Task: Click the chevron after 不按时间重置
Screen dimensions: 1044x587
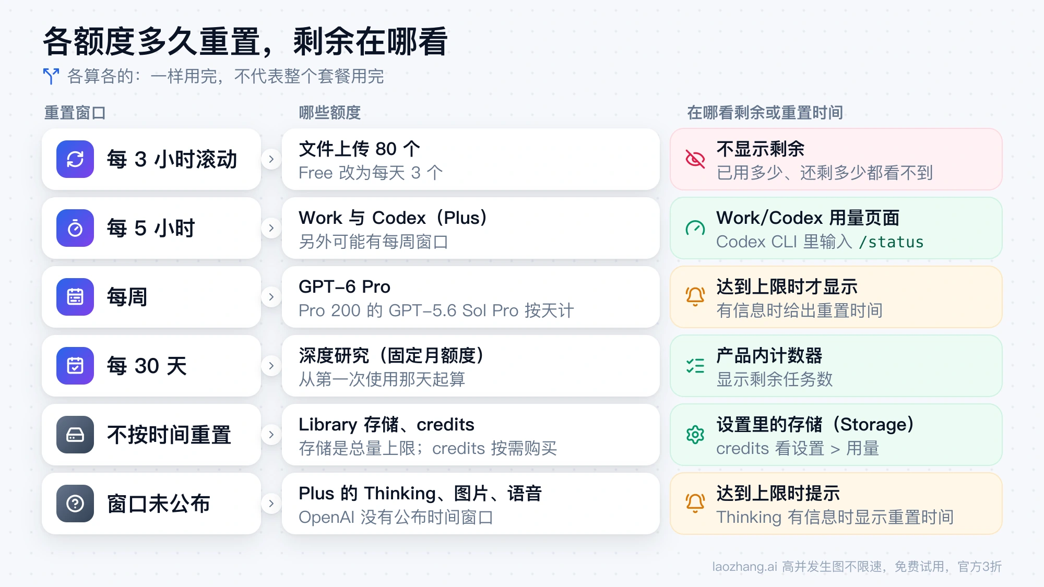Action: [x=271, y=435]
